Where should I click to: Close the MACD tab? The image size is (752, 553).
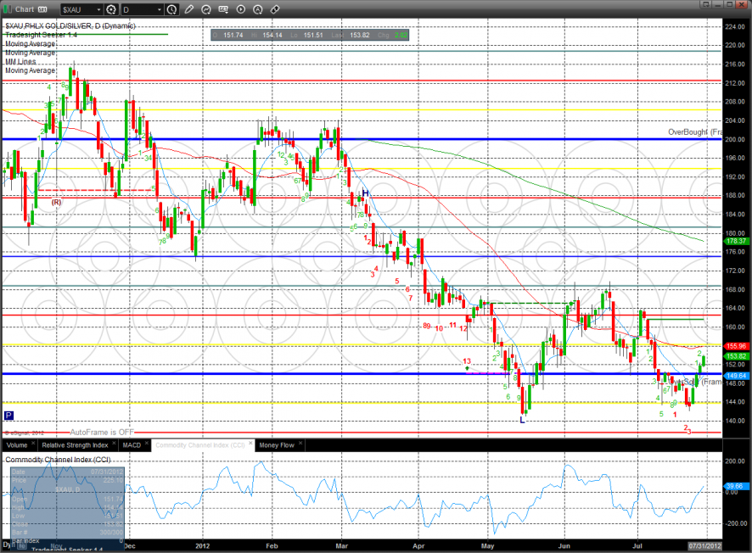(147, 444)
